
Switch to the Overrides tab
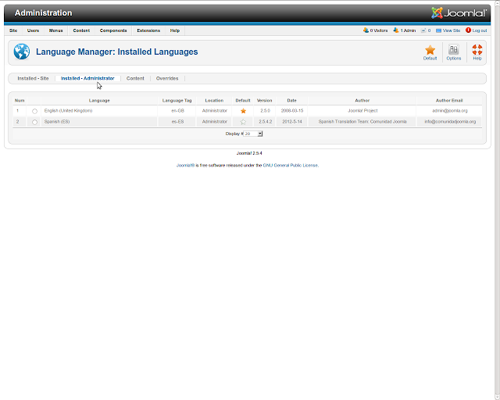pos(167,78)
